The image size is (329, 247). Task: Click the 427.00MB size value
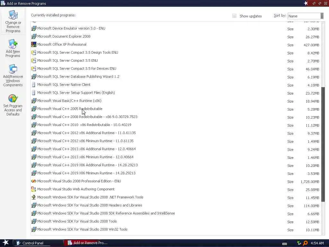click(x=311, y=45)
